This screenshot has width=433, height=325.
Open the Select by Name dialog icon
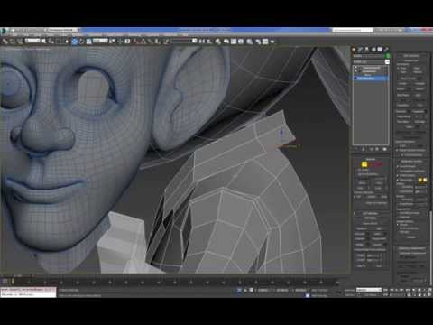[x=51, y=42]
